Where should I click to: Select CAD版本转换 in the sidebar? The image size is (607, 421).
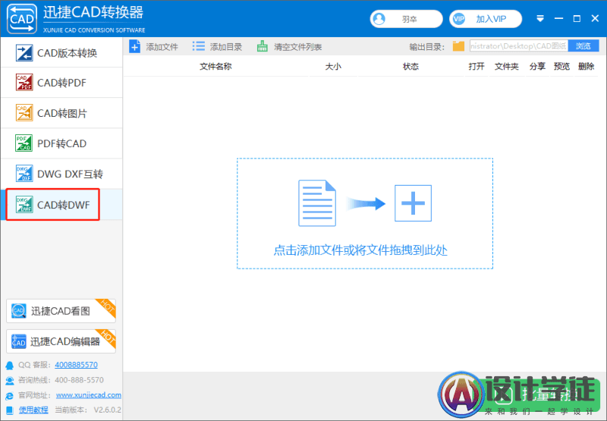click(x=61, y=52)
